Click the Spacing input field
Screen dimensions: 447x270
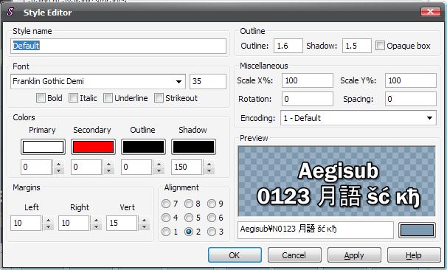411,99
